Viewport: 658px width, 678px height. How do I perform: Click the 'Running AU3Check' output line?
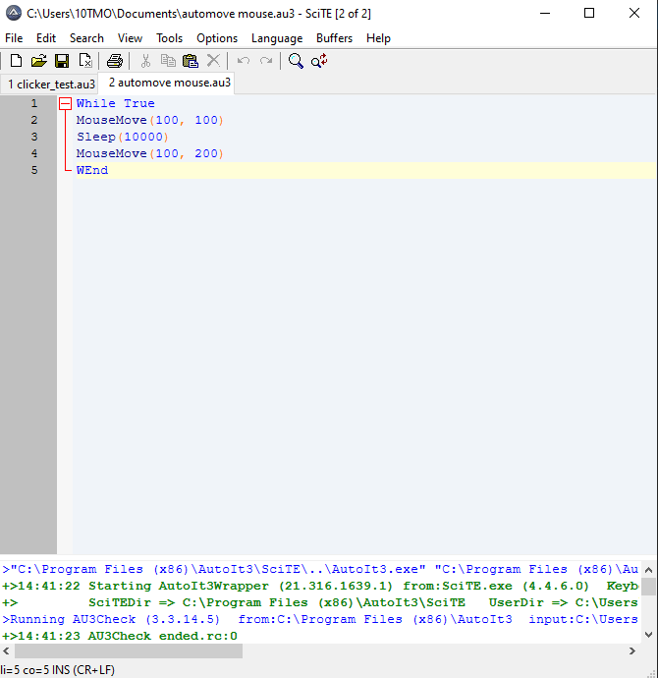[x=320, y=619]
